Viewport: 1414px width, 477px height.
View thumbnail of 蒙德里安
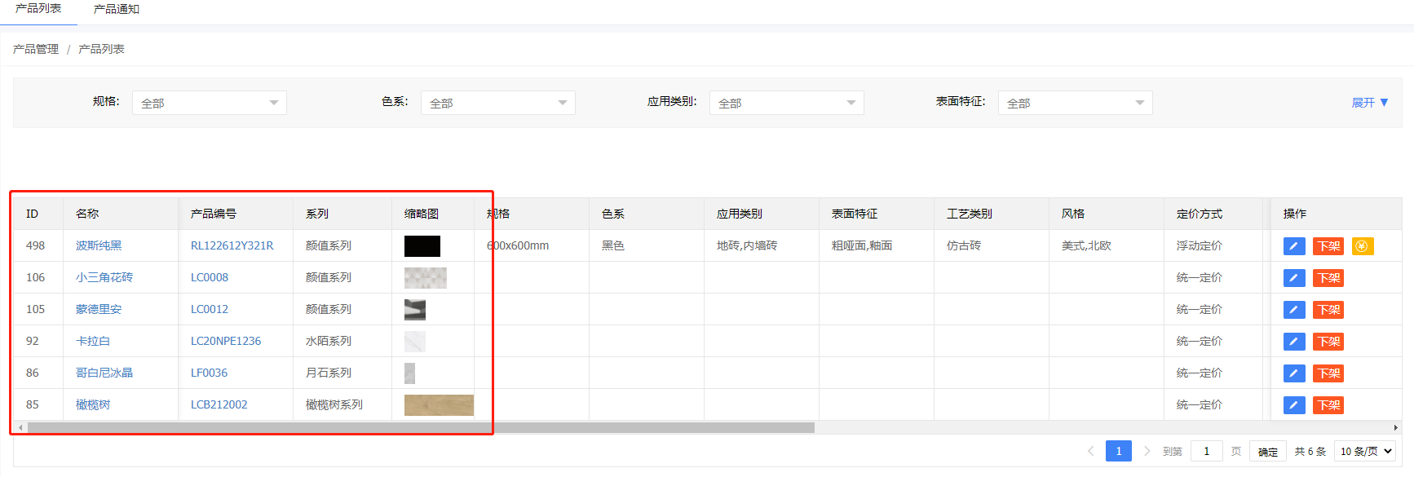point(415,310)
